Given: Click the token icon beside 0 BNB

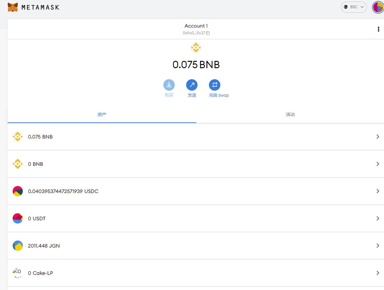Looking at the screenshot, I should [18, 164].
